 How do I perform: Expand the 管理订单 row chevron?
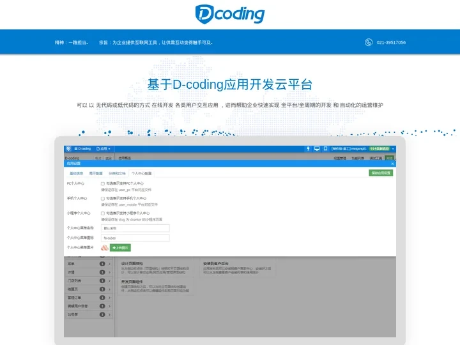click(x=109, y=298)
